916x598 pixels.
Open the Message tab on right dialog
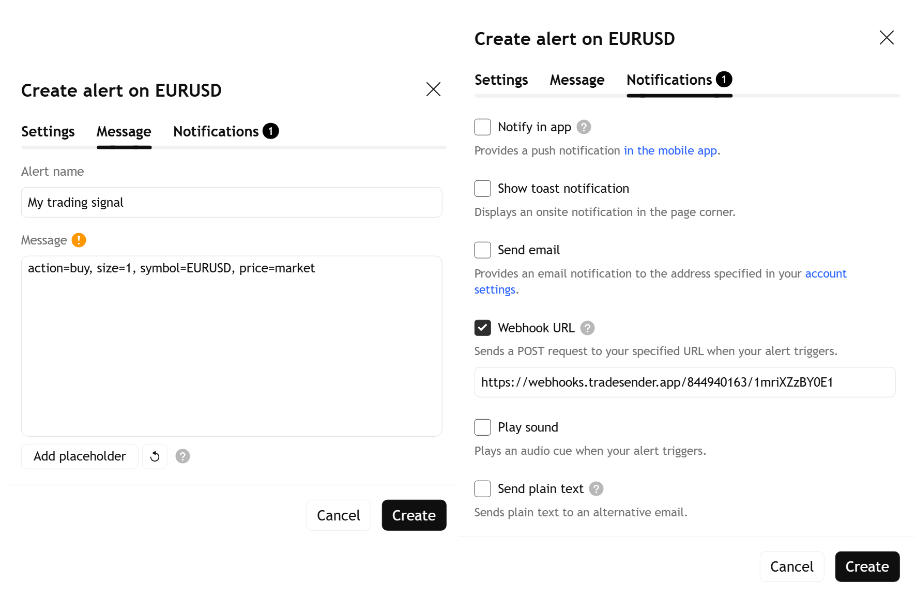pos(577,79)
